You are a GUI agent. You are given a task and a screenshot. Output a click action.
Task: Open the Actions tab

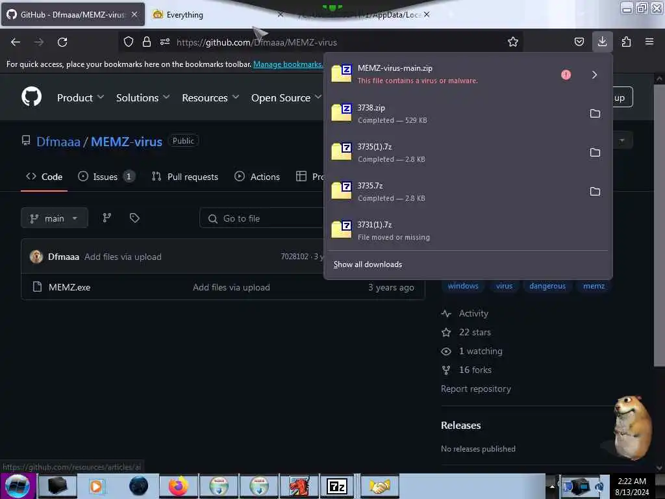257,177
